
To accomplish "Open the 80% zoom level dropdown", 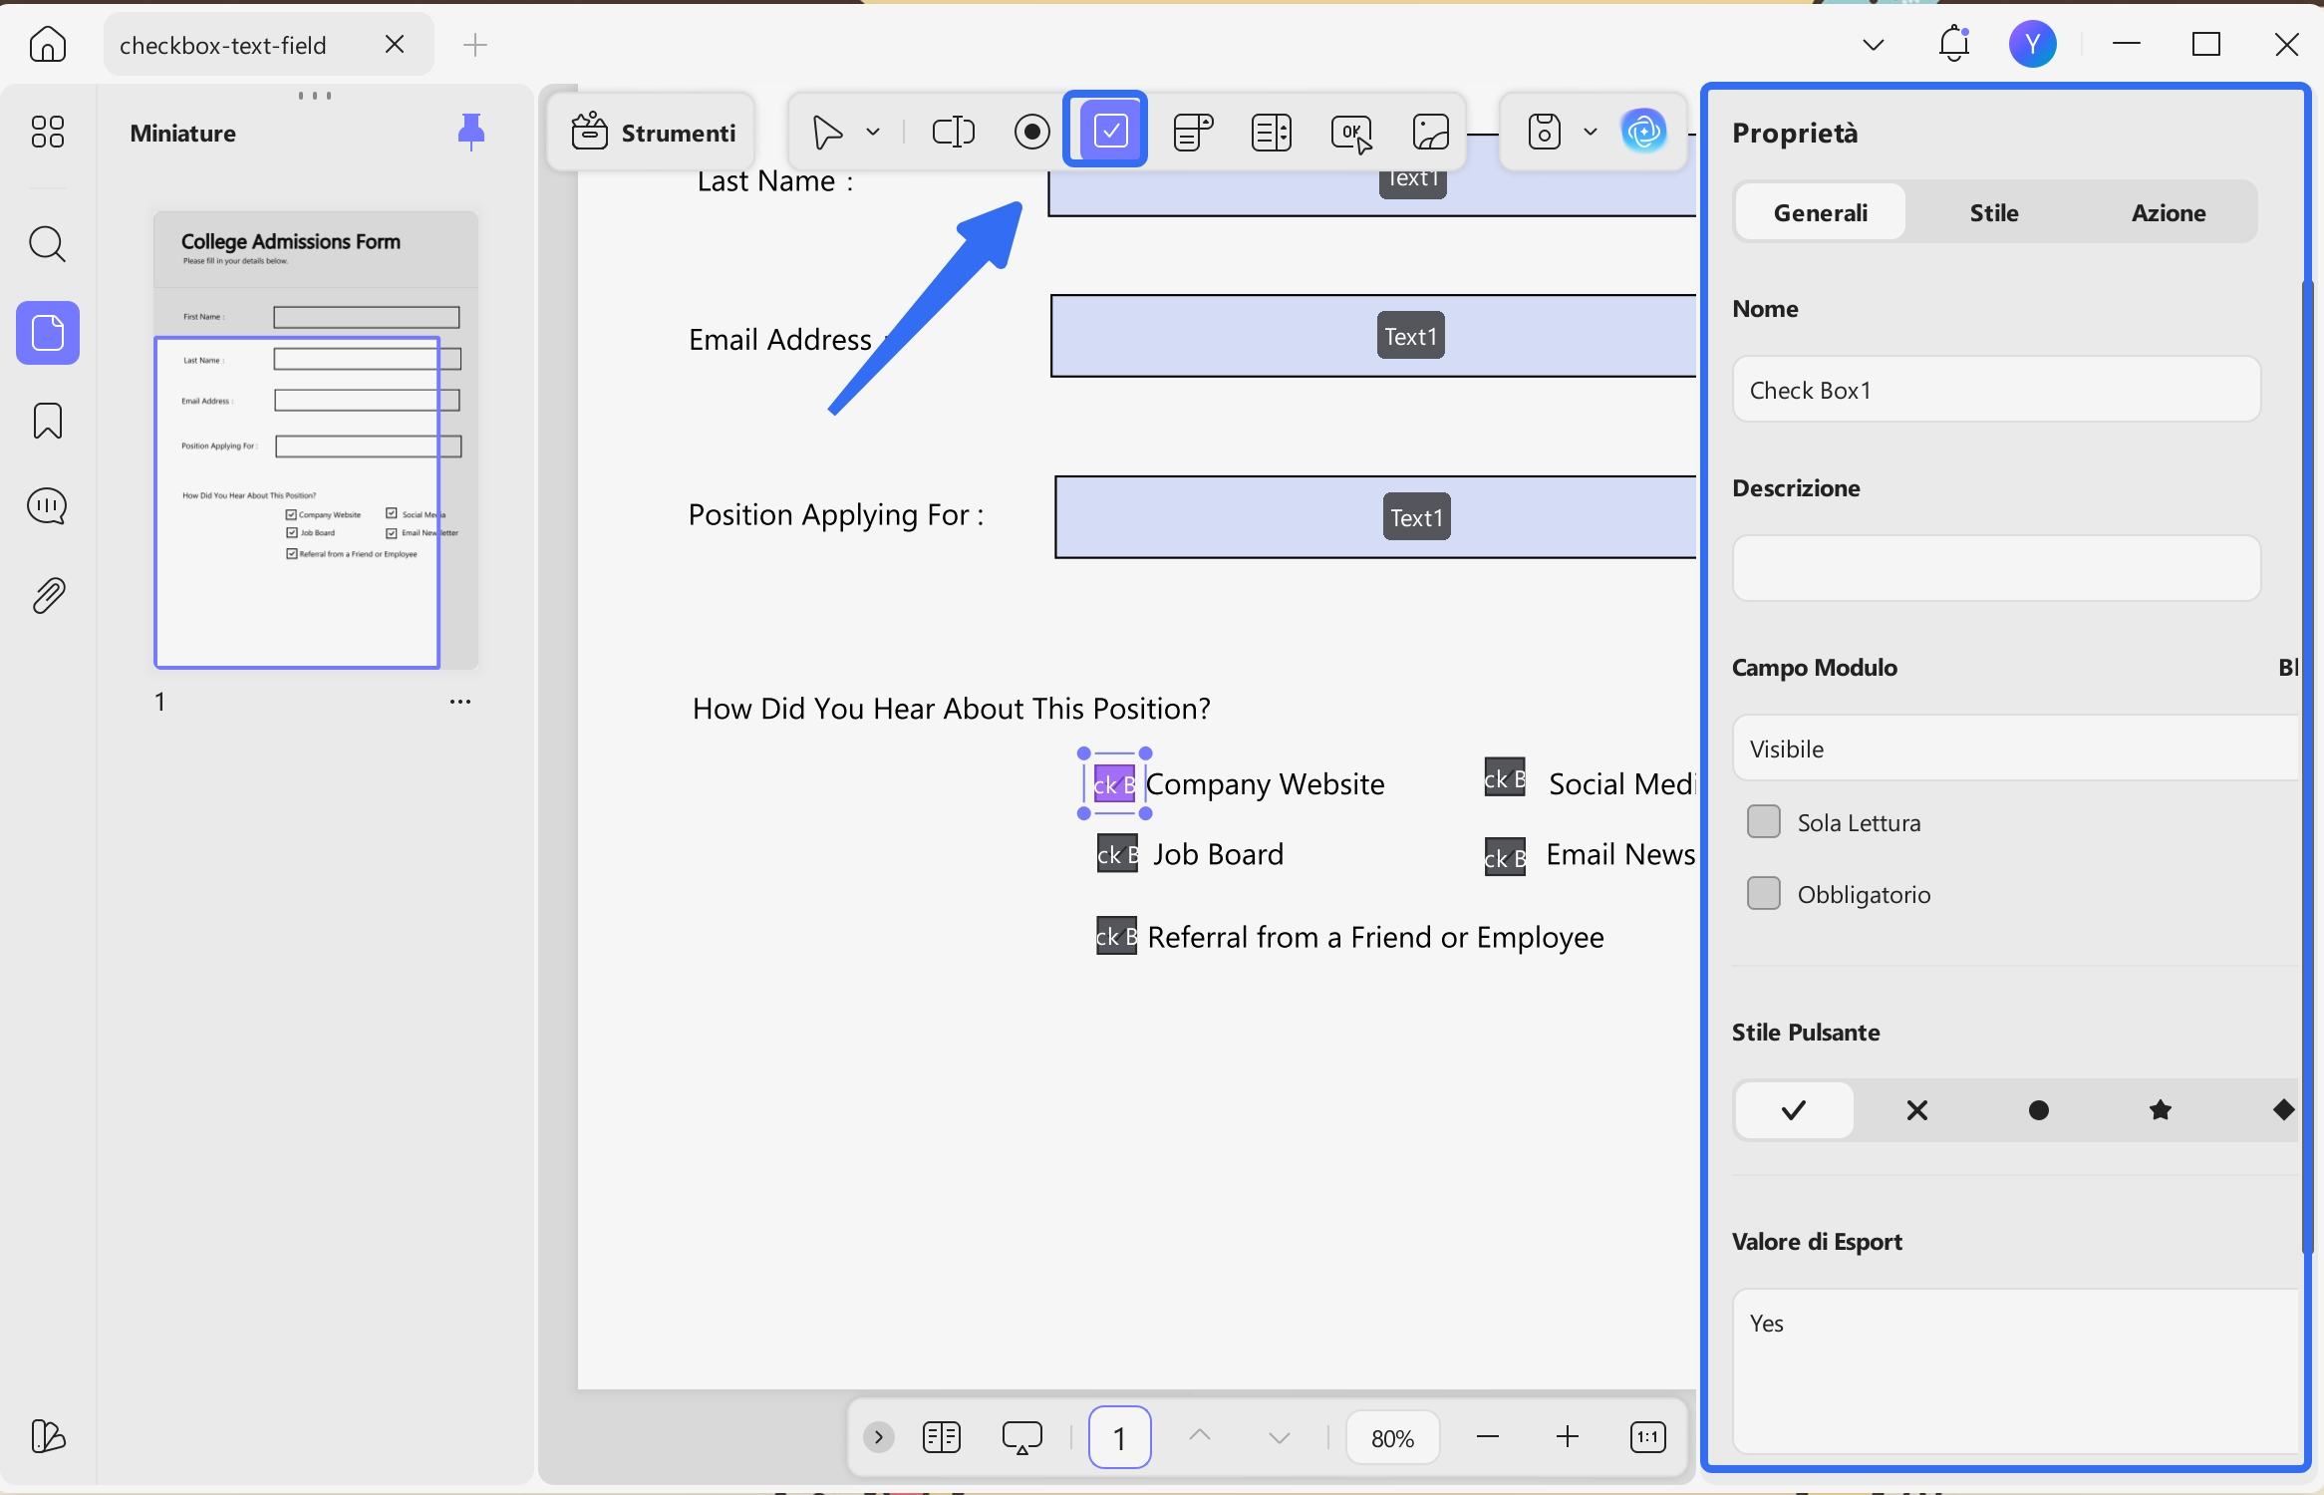I will (x=1392, y=1437).
